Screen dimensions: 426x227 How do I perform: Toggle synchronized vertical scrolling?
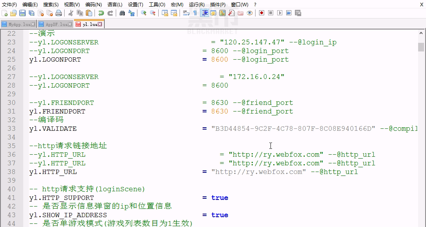click(165, 13)
